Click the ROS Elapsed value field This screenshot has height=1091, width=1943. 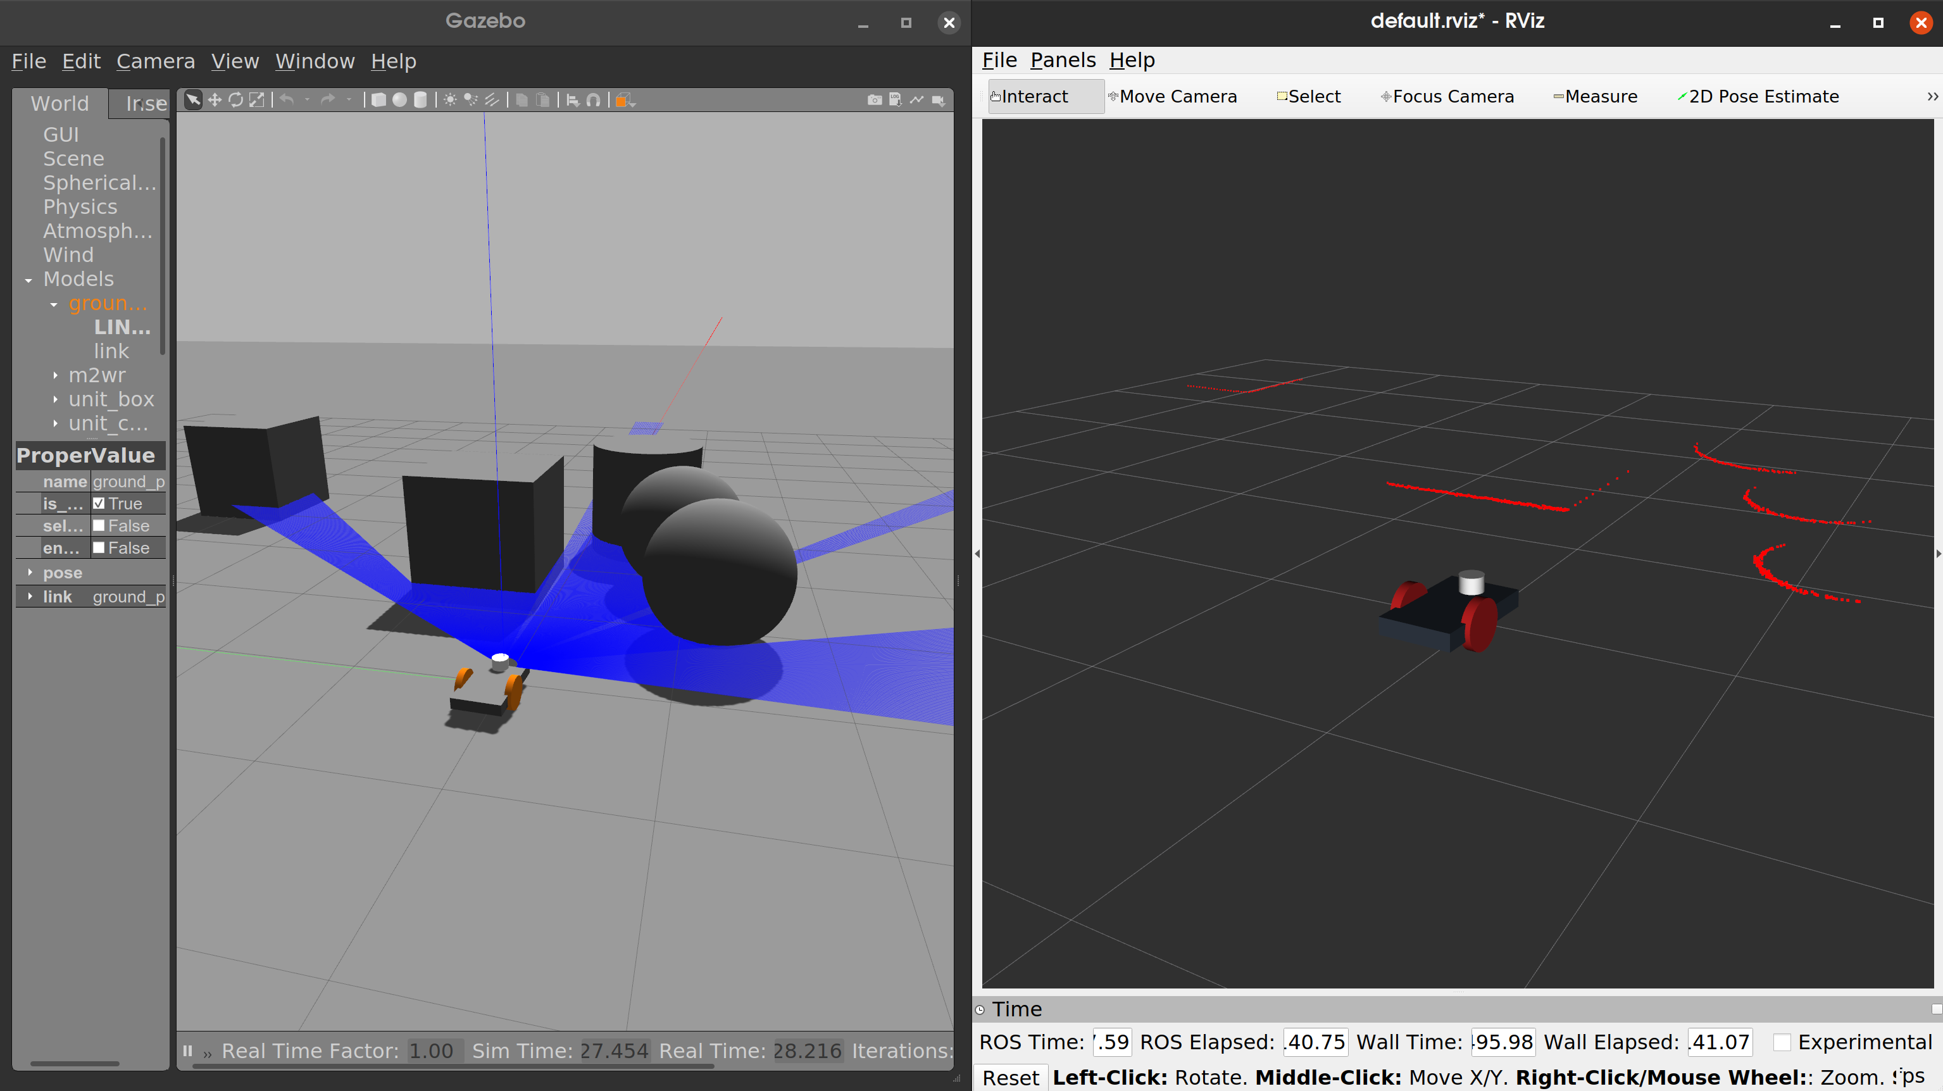click(1315, 1042)
